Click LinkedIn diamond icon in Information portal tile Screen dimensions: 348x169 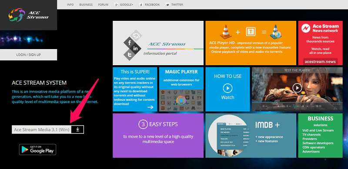(135, 49)
